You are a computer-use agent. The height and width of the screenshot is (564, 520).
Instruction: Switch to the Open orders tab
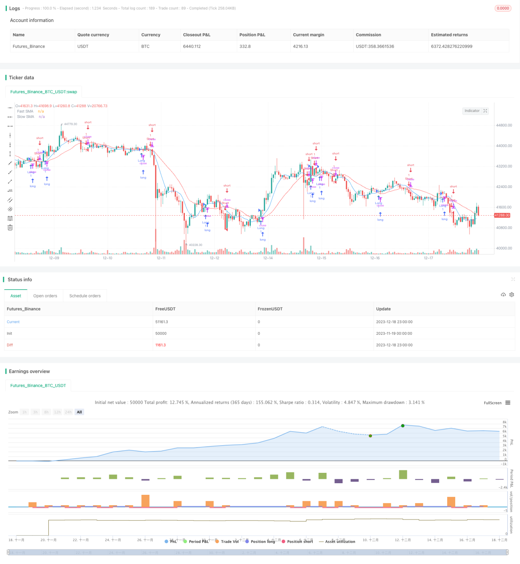click(x=45, y=296)
